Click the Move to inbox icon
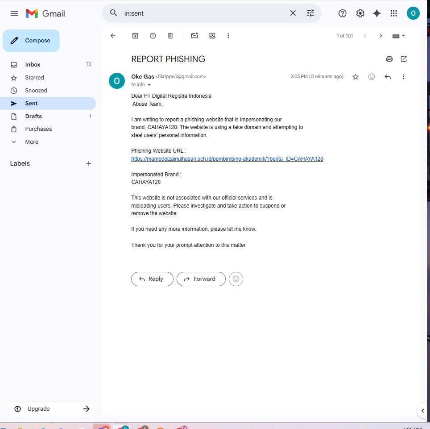Viewport: 430px width, 429px height. 212,36
